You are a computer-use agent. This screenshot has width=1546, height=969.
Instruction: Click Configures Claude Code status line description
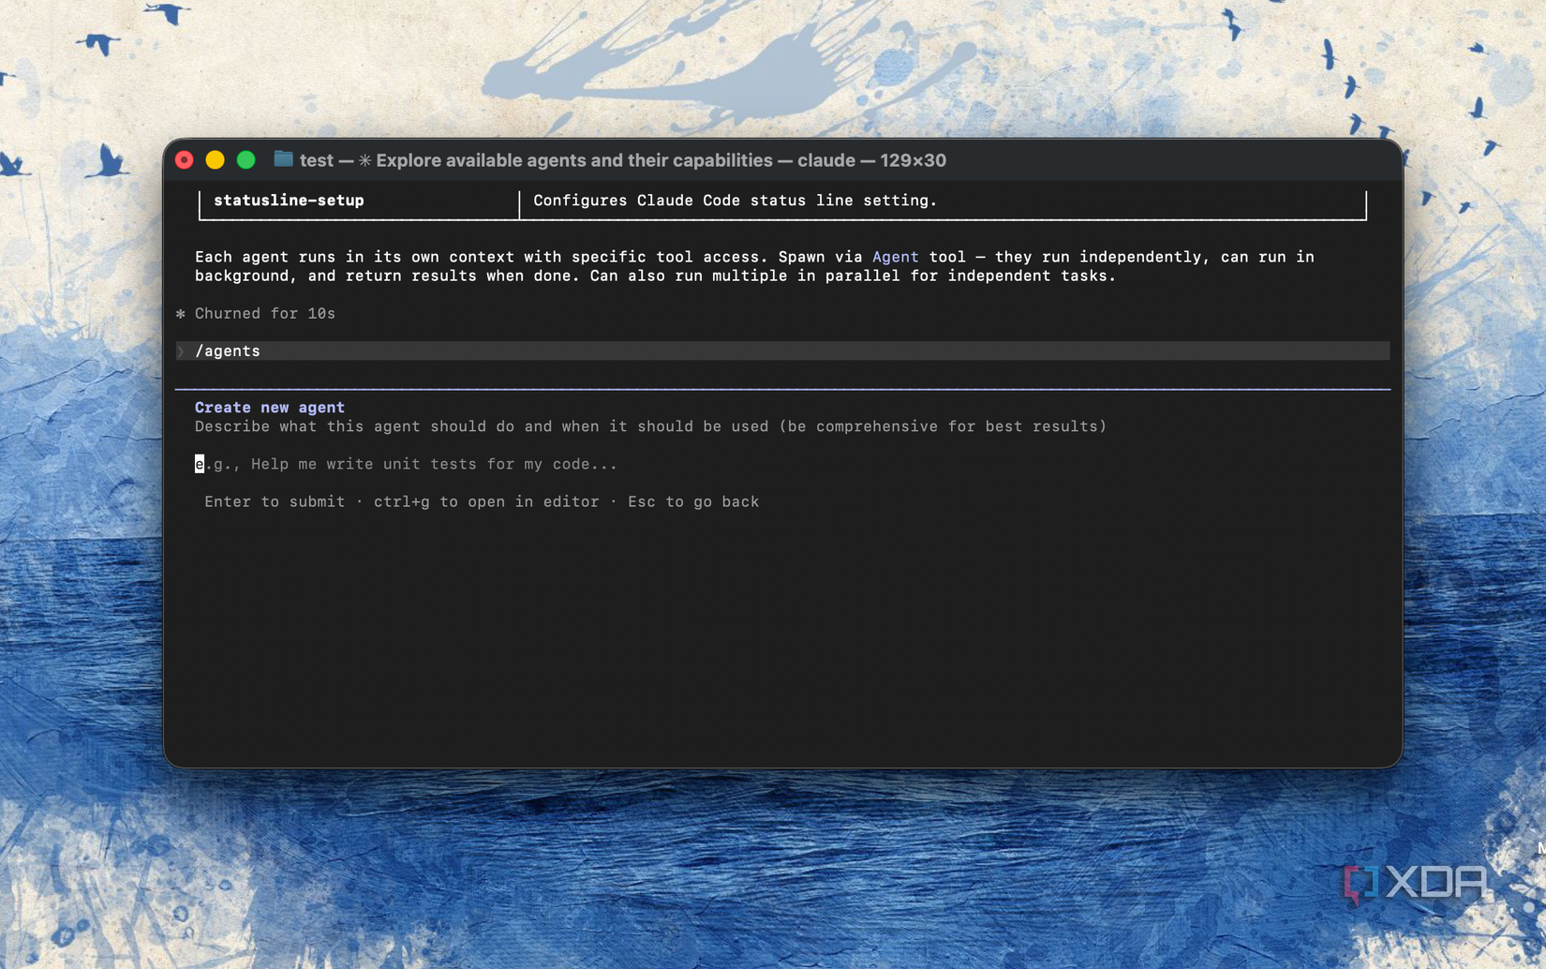pyautogui.click(x=736, y=201)
